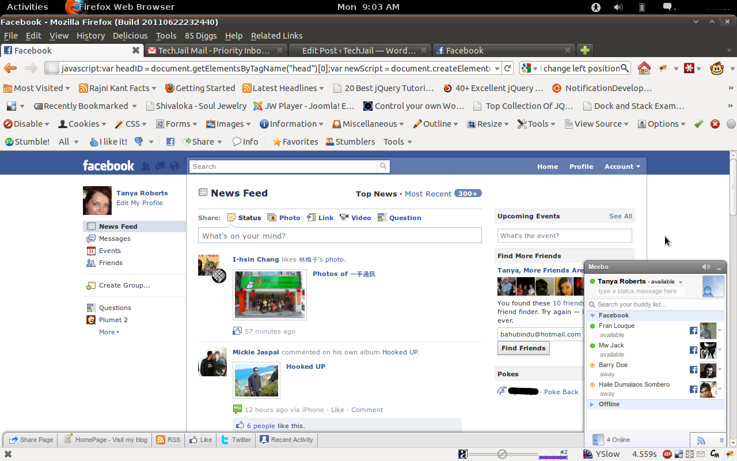Go back with the browser back arrow
Viewport: 737px width, 461px height.
pyautogui.click(x=10, y=69)
